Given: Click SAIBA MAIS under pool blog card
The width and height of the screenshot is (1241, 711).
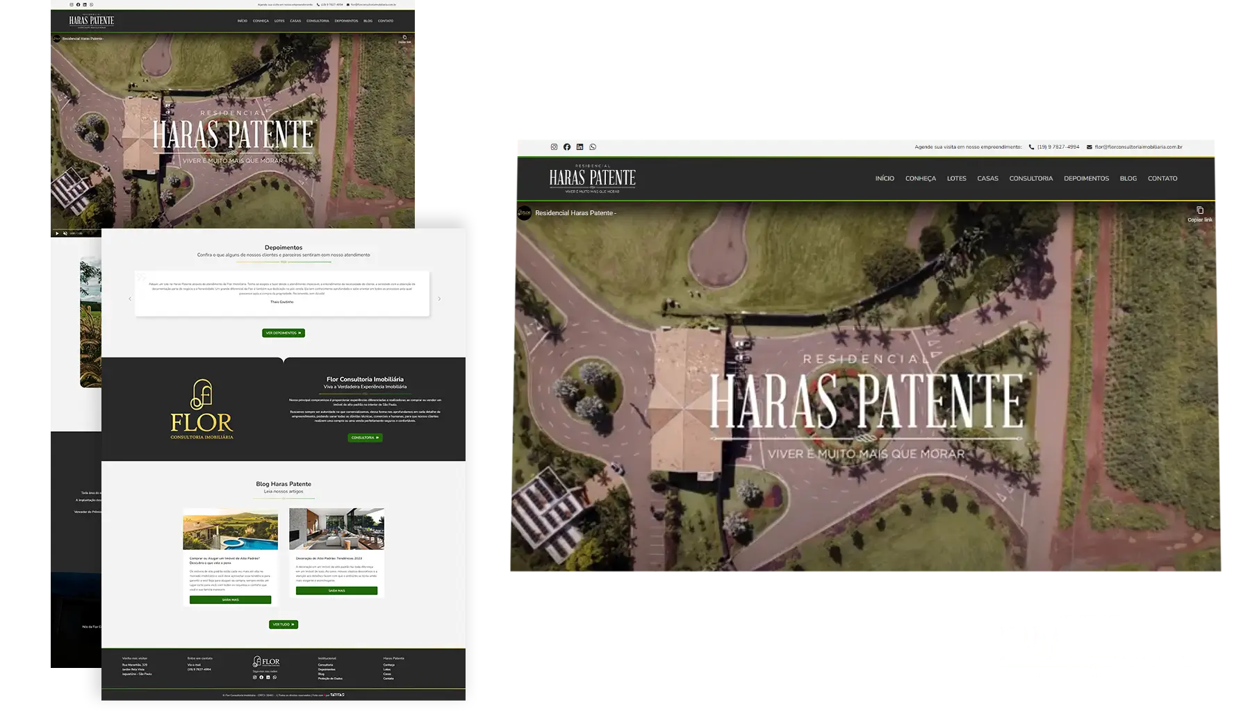Looking at the screenshot, I should tap(230, 600).
